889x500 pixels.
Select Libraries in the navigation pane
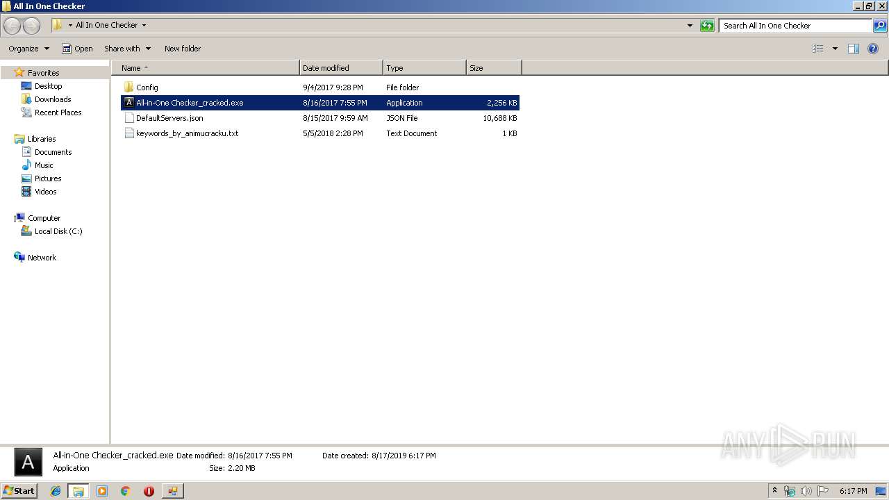point(42,139)
